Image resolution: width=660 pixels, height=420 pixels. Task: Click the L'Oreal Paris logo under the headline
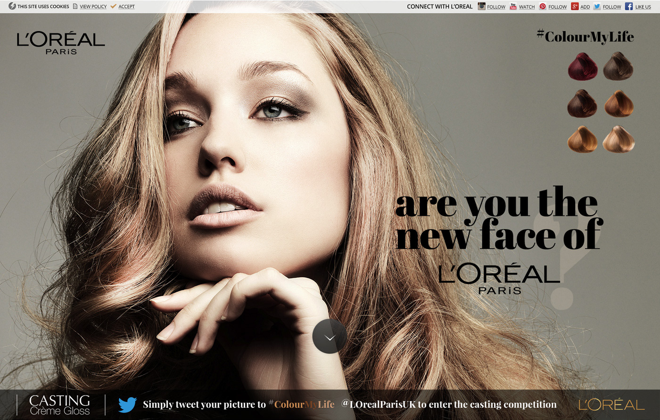tap(499, 279)
